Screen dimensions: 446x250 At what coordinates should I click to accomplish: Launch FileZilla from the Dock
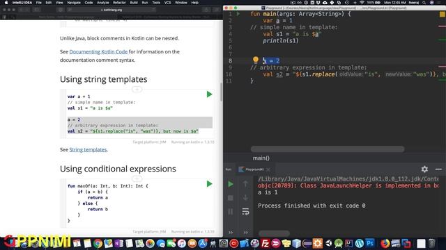(x=265, y=244)
